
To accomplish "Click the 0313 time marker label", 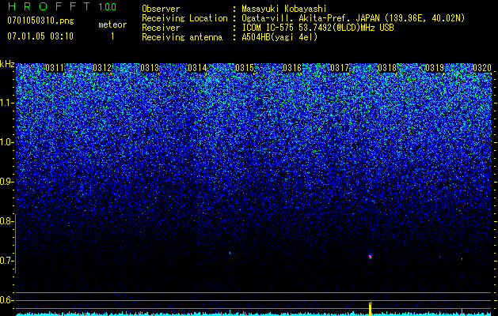I will 150,68.
